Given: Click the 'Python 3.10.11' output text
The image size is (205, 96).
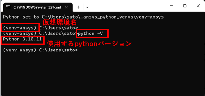Looking at the screenshot, I should 22,39.
